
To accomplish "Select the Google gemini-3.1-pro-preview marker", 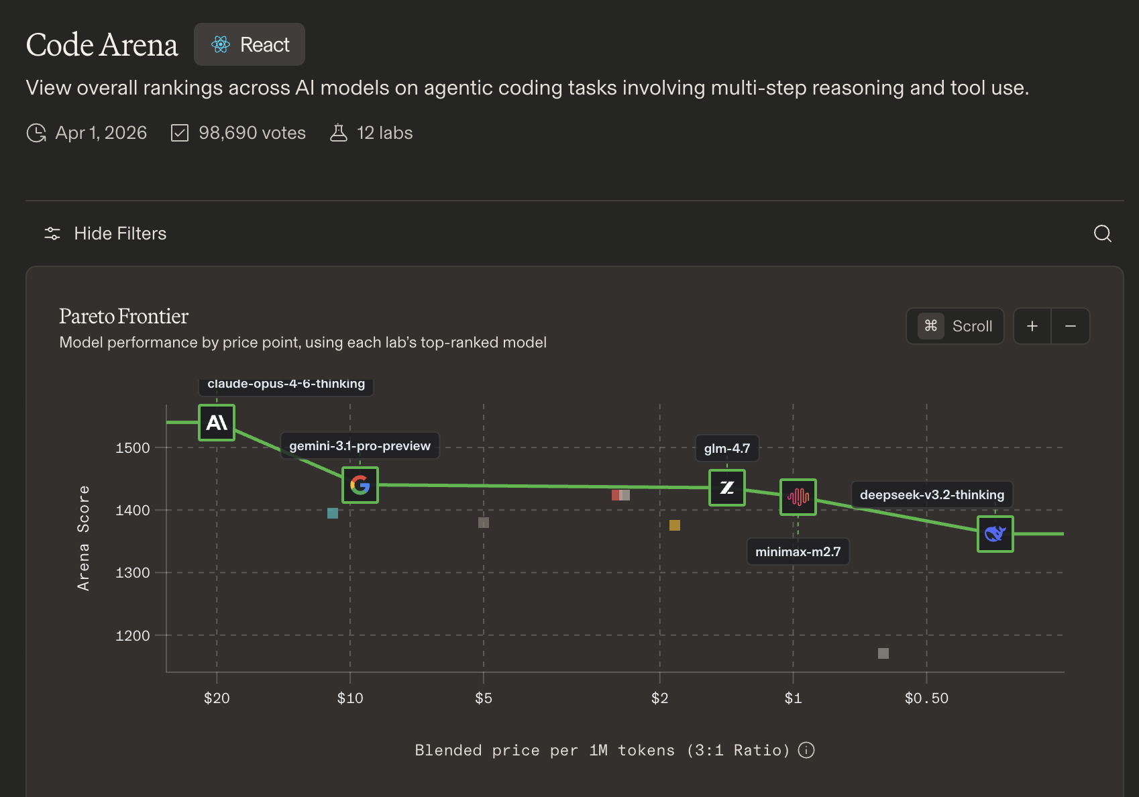I will [x=360, y=485].
